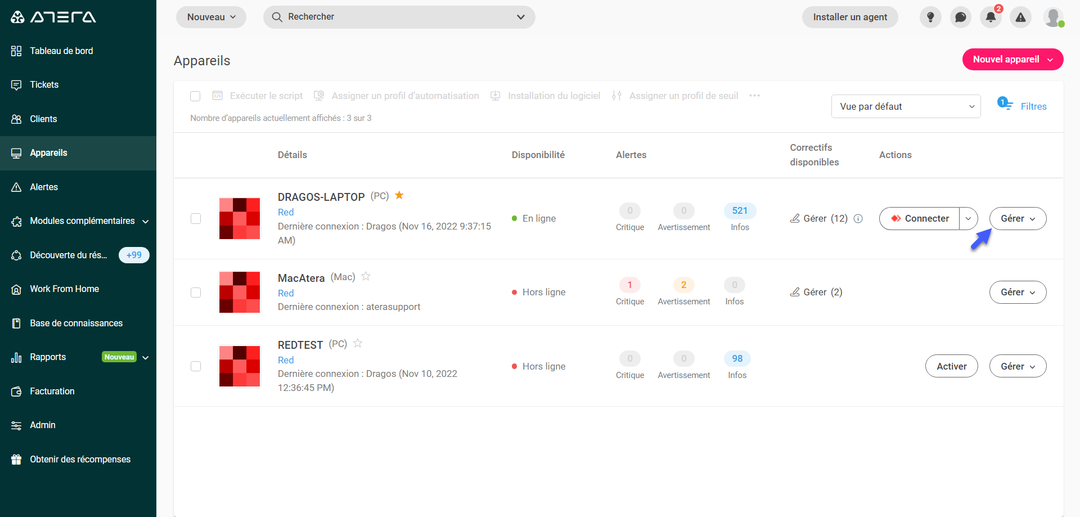Click REDTEST's 98 Infos badge
1080x517 pixels.
(x=737, y=359)
